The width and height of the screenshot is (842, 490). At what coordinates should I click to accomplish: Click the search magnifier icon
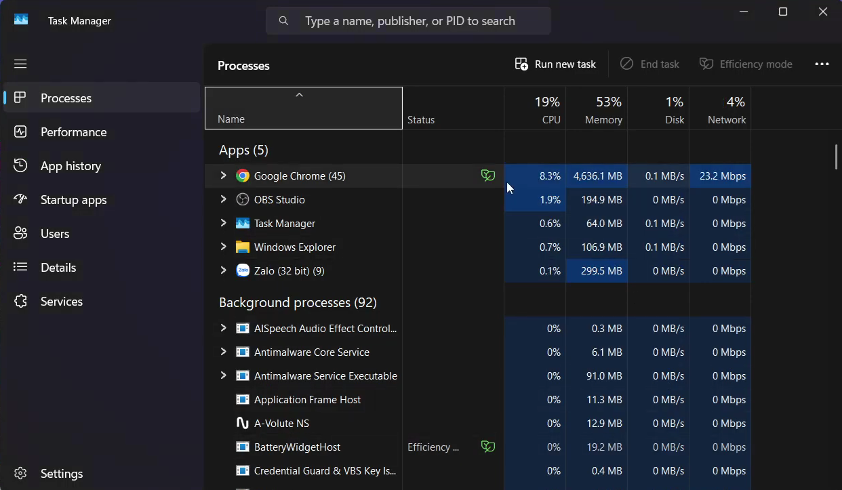click(284, 21)
